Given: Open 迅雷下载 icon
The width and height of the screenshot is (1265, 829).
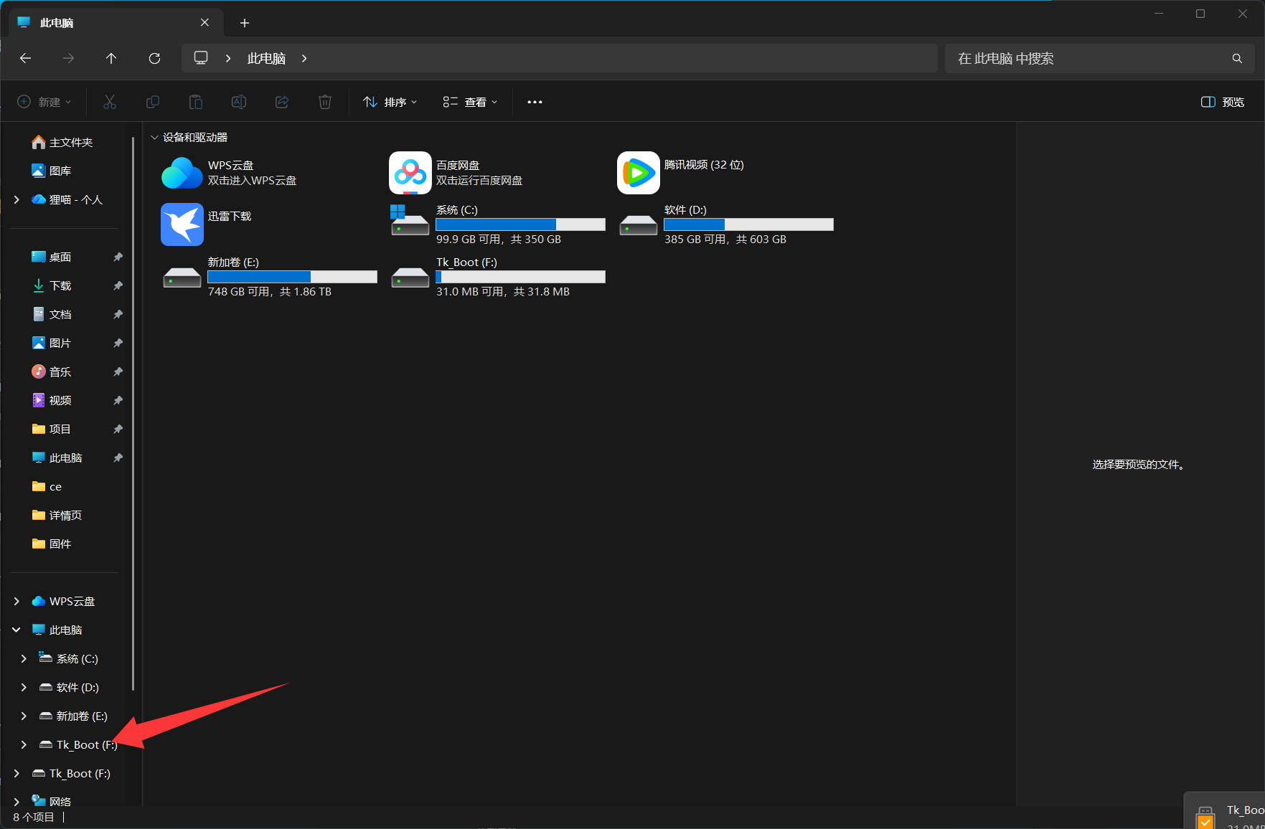Looking at the screenshot, I should [x=182, y=224].
